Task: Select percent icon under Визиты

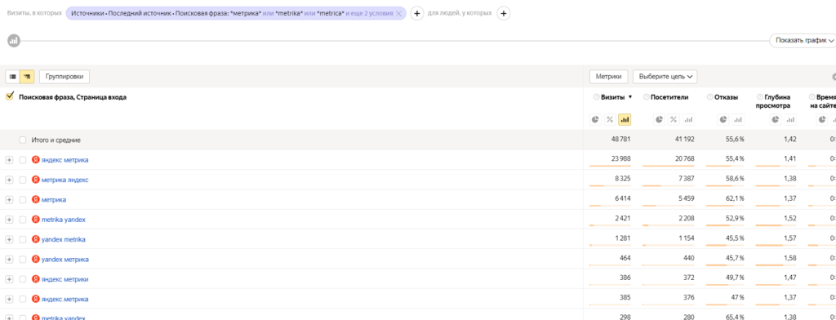Action: click(x=610, y=120)
